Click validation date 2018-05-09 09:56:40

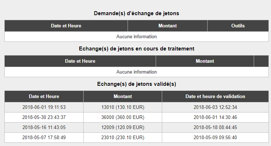coord(215,137)
